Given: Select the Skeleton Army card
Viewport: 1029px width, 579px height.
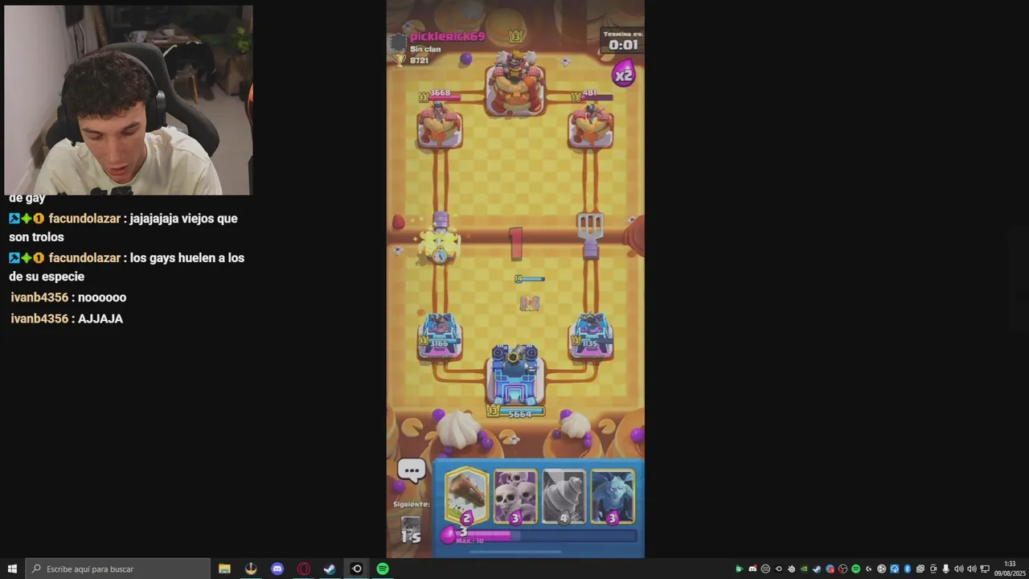Looking at the screenshot, I should coord(515,496).
